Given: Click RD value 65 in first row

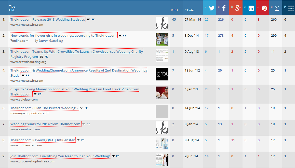Looking at the screenshot, I should (x=174, y=19).
